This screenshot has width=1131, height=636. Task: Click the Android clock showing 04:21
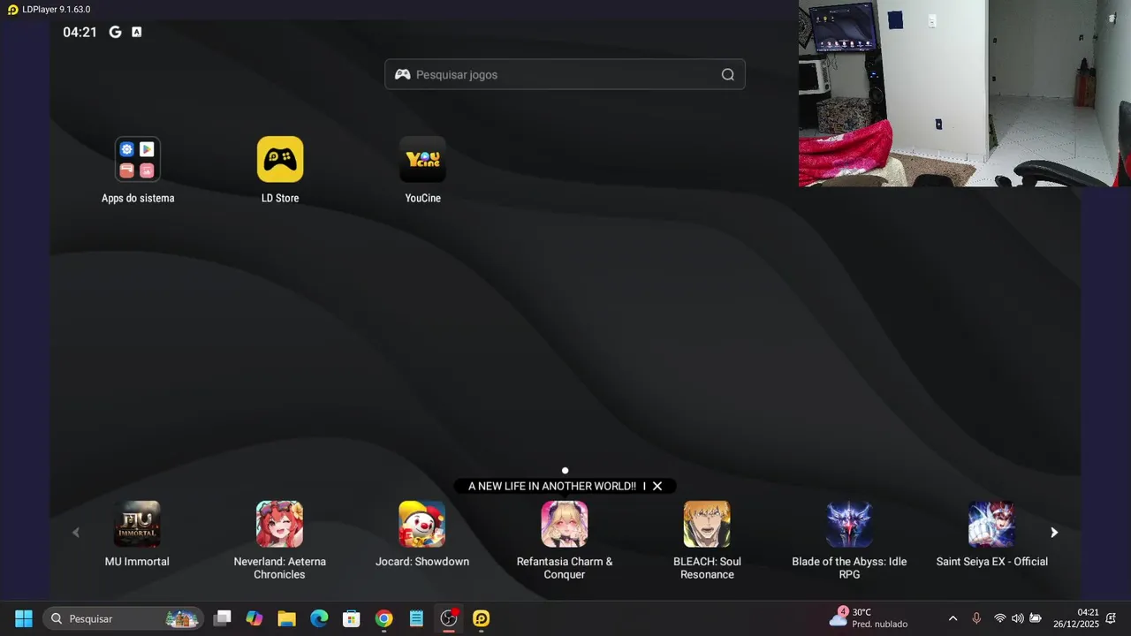(x=80, y=32)
